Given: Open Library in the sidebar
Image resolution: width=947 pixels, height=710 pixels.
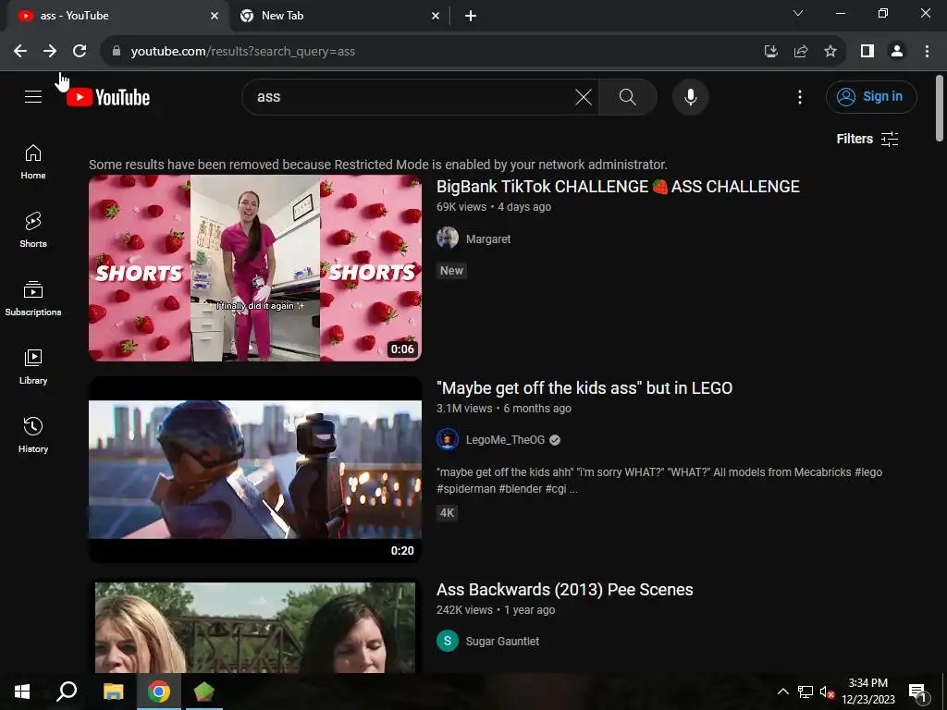Looking at the screenshot, I should click(x=33, y=366).
